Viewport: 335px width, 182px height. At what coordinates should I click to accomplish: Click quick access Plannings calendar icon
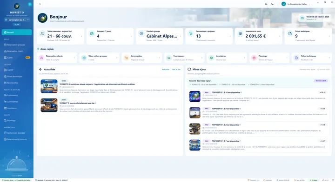pos(254,58)
